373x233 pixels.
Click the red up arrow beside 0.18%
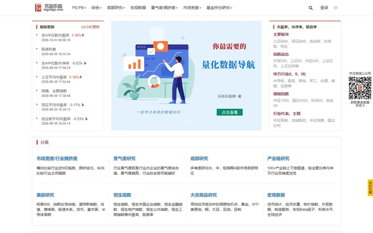[81, 77]
